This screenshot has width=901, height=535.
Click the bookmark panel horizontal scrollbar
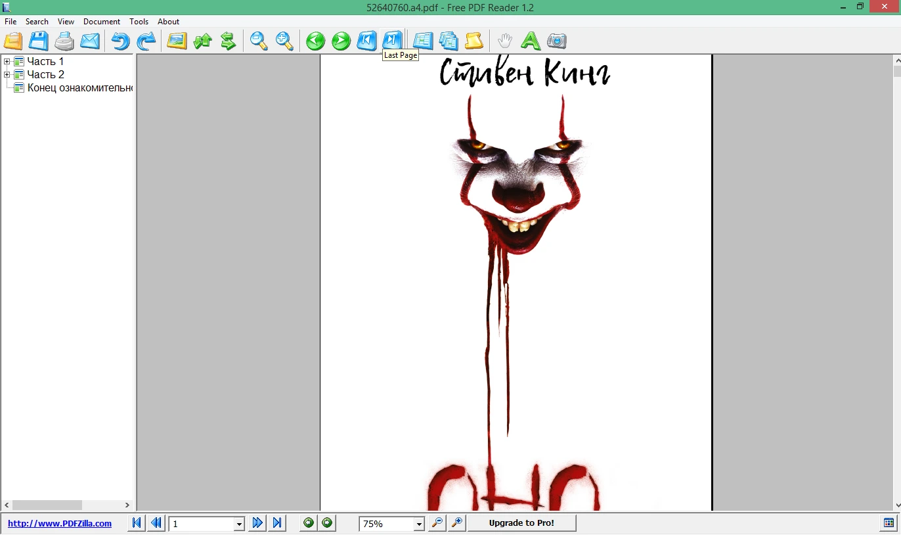(68, 505)
